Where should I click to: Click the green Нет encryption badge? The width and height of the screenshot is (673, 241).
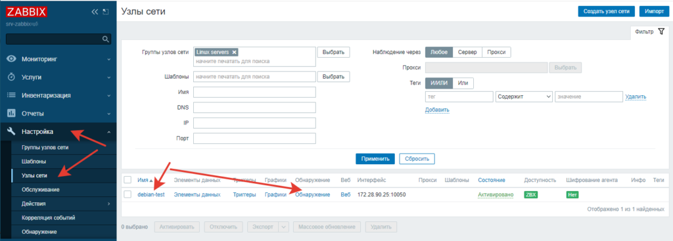coord(572,194)
